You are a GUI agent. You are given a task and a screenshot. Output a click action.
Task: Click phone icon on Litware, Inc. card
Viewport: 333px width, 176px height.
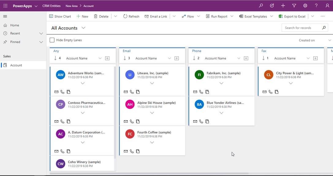[x=132, y=92]
